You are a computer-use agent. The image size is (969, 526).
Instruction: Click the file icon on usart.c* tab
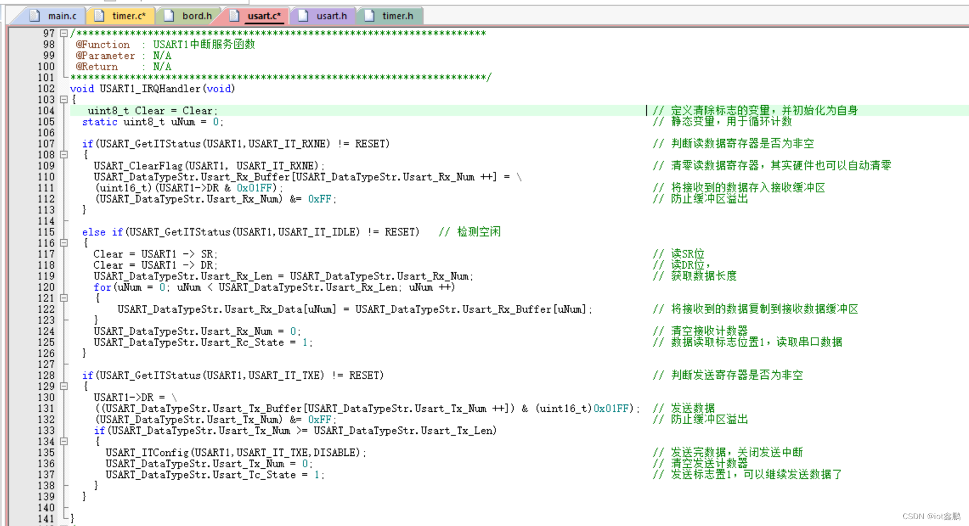click(x=234, y=16)
